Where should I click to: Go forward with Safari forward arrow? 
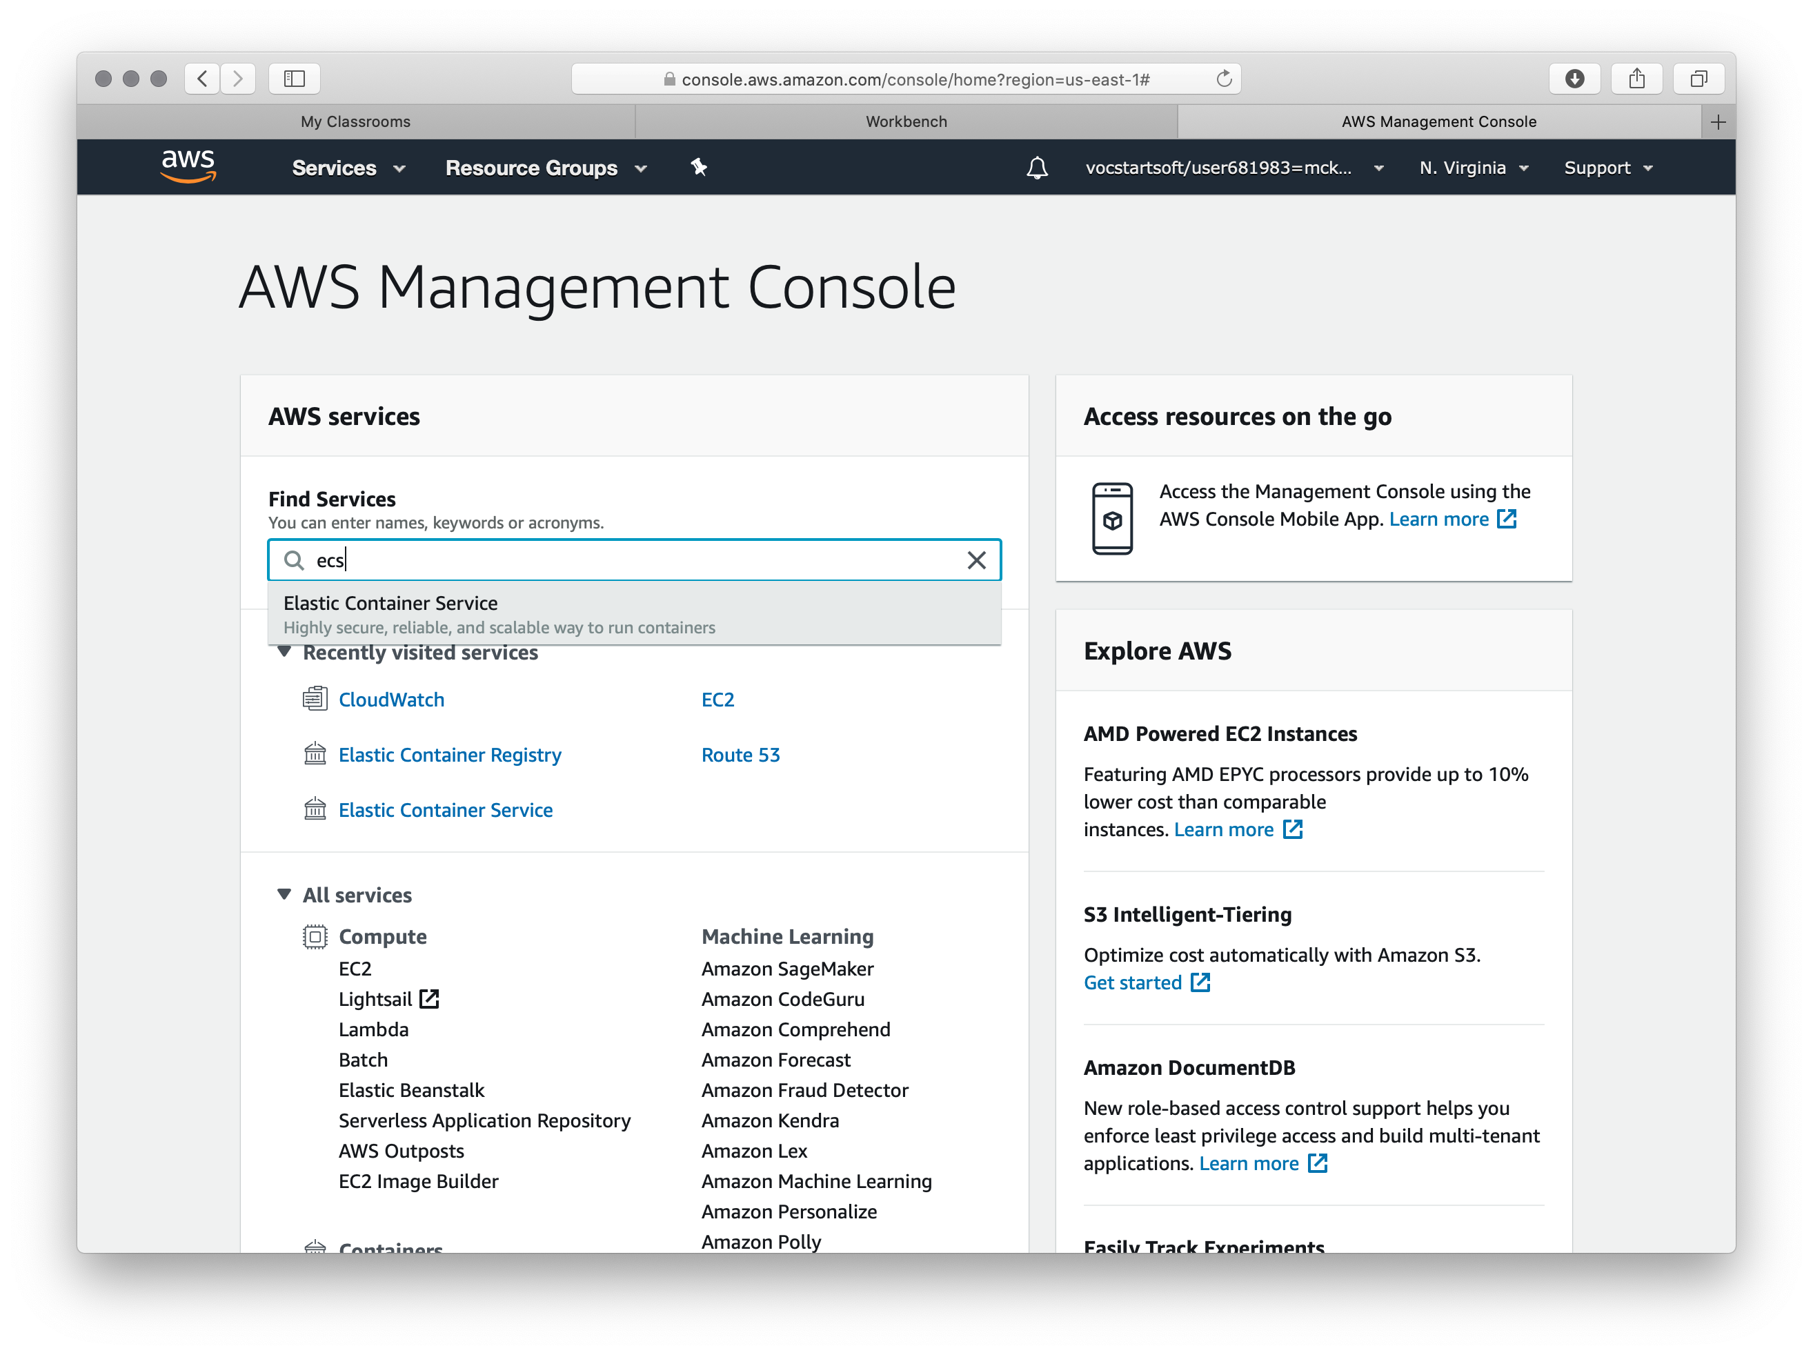pyautogui.click(x=238, y=79)
